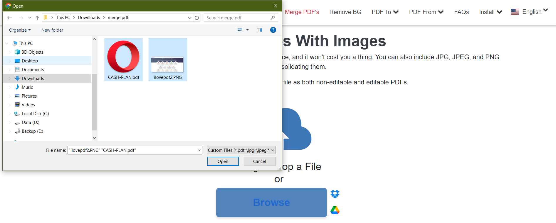Open dialog Help icon

(273, 30)
